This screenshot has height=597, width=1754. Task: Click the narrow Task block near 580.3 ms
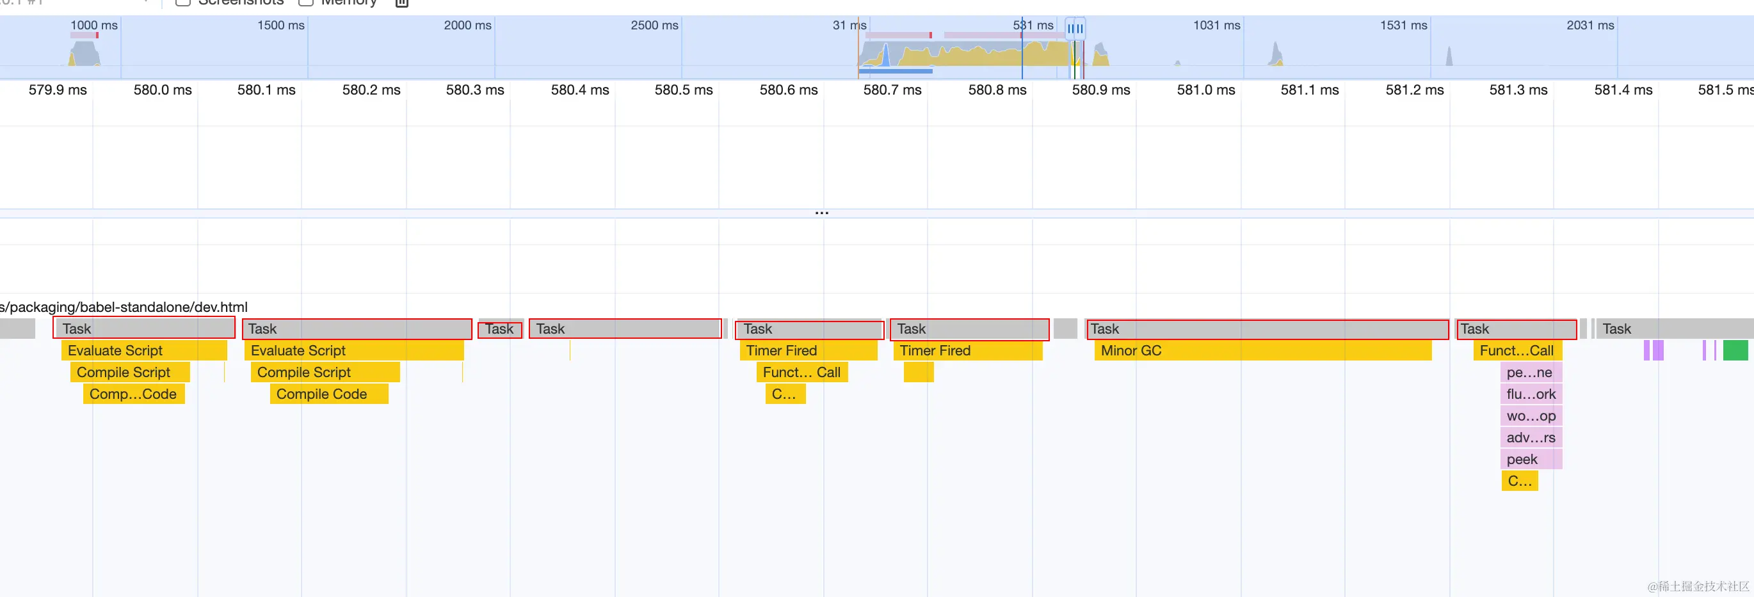(501, 329)
